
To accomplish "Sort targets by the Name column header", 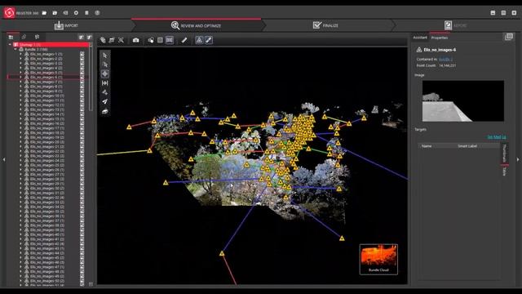I will coord(427,146).
